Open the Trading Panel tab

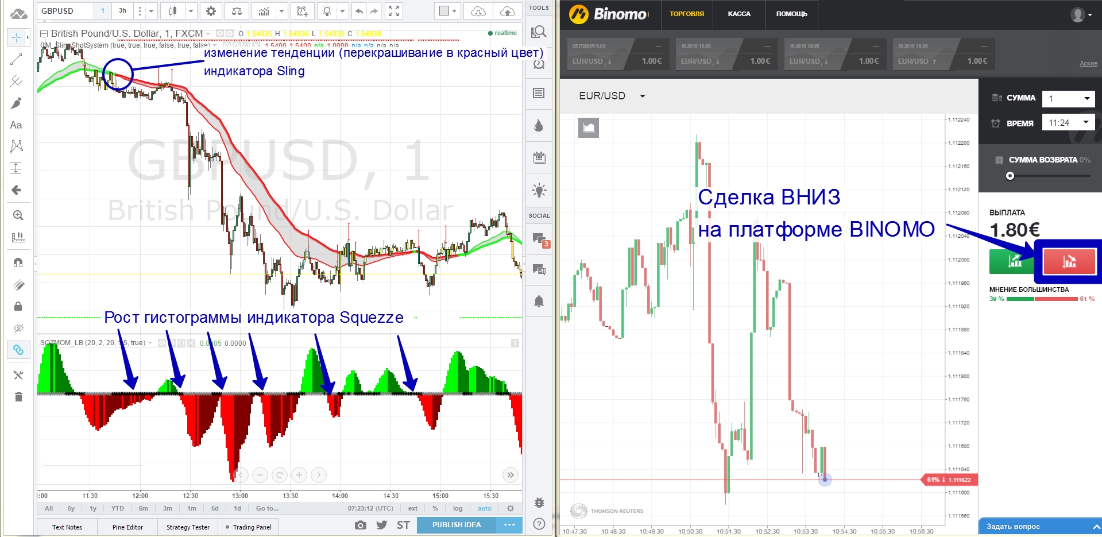248,527
